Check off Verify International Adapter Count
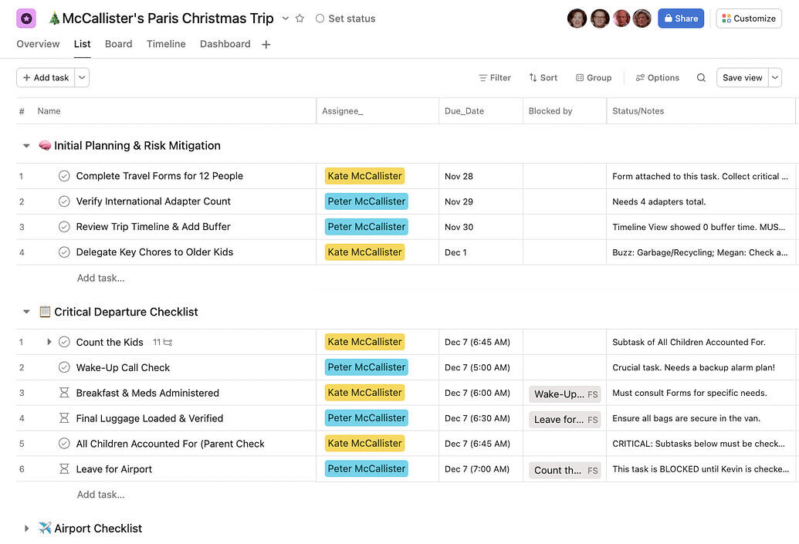Viewport: 799px width, 544px height. [x=64, y=201]
